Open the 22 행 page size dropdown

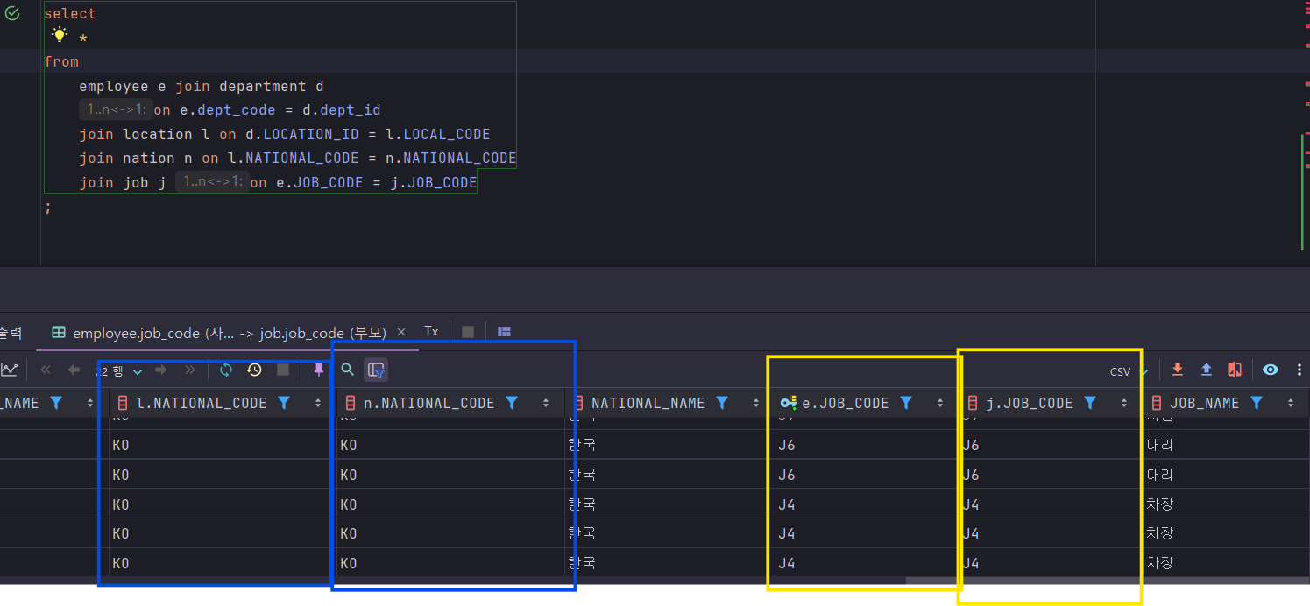tap(119, 370)
